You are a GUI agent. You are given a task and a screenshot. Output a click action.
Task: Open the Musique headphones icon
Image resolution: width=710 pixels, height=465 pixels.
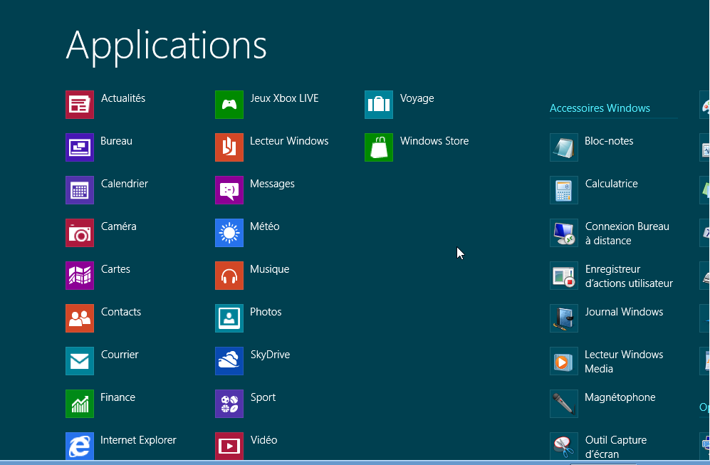(x=229, y=276)
